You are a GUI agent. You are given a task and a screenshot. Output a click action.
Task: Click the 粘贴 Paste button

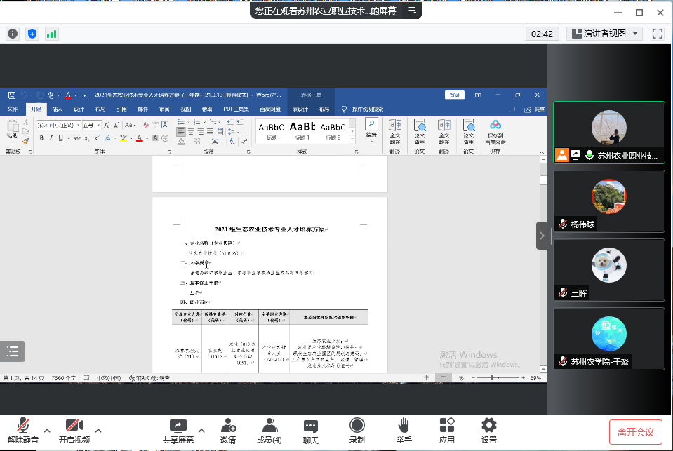[12, 131]
